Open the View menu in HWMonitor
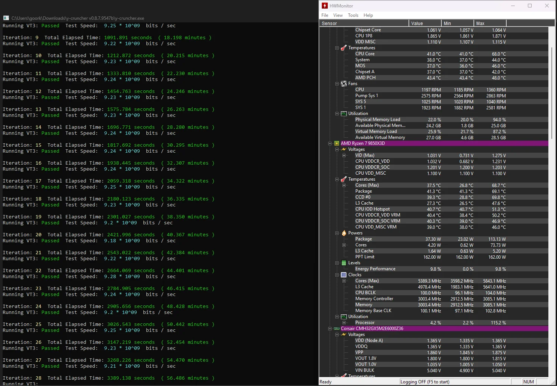The image size is (557, 386). tap(338, 15)
